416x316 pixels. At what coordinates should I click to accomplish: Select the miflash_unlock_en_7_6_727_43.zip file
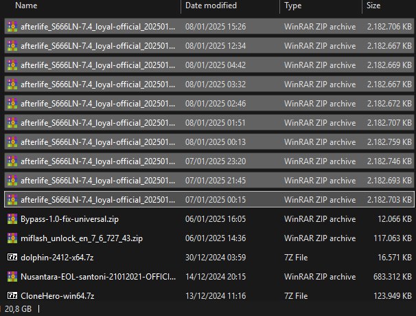tap(82, 238)
